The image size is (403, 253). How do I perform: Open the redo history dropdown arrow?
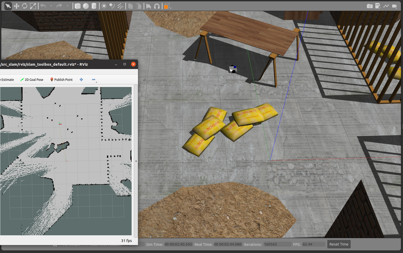tap(67, 6)
